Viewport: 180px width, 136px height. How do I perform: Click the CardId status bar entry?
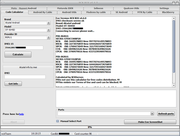click(60, 134)
